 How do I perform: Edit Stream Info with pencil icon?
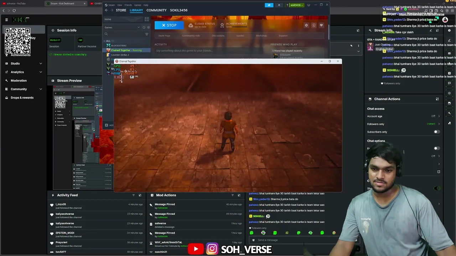point(431,31)
